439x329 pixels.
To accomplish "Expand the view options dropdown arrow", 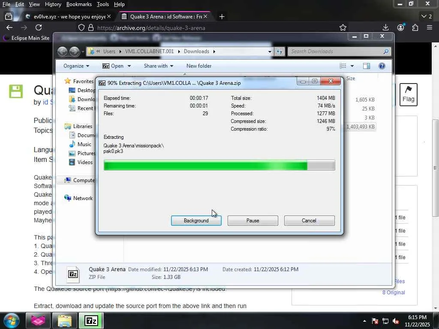I will click(352, 66).
